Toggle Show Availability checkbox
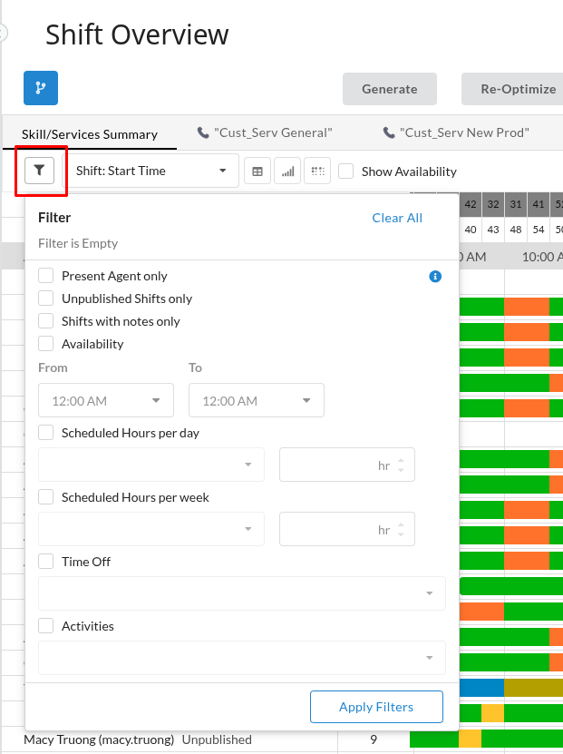This screenshot has height=754, width=563. [345, 171]
